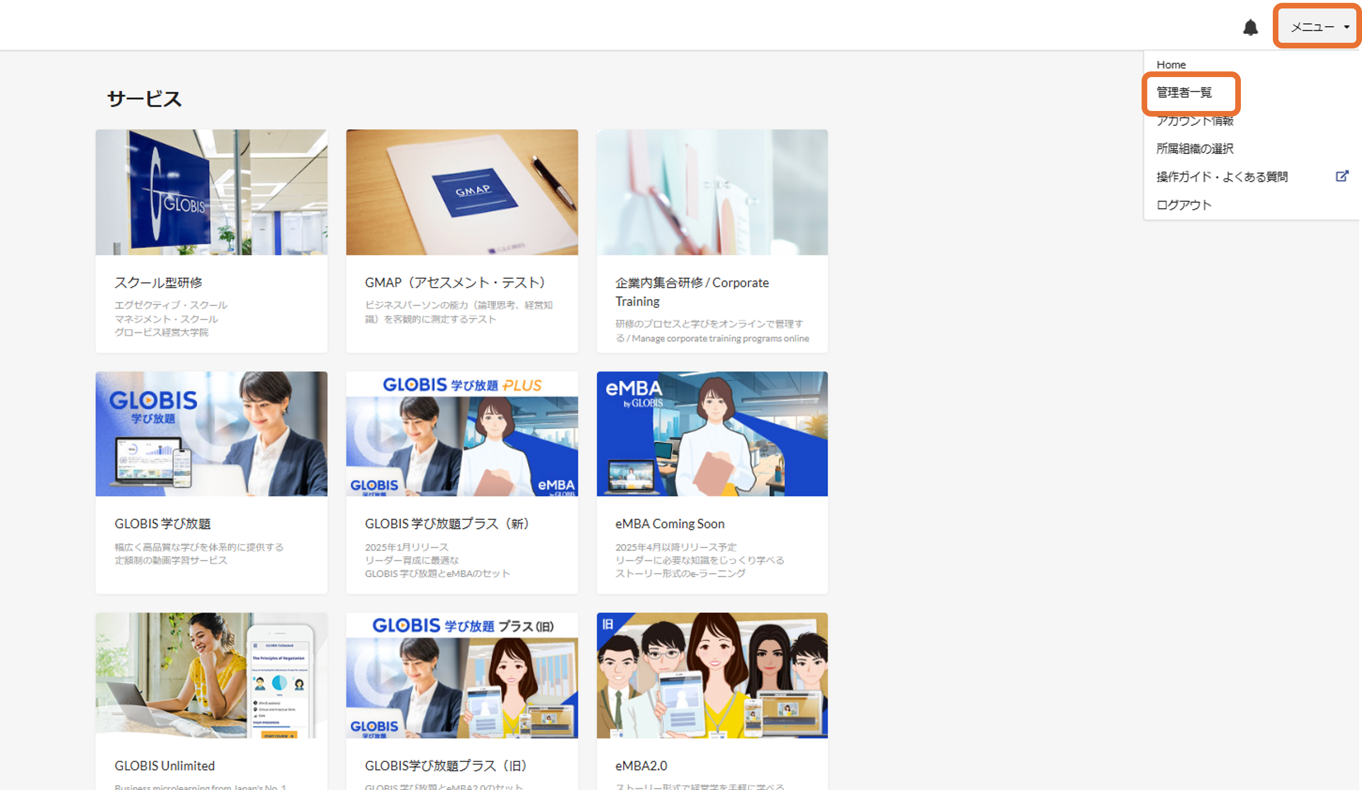Open the eMBA2.0 service thumbnail

712,675
